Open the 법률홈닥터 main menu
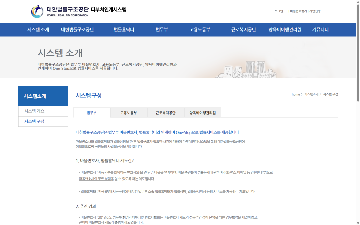Viewport: 360px width, 225px height. click(x=124, y=29)
